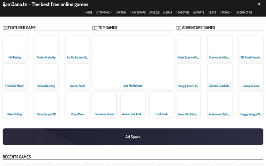
Task: Open the Noob Baby vs Pro game
Action: tap(188, 48)
